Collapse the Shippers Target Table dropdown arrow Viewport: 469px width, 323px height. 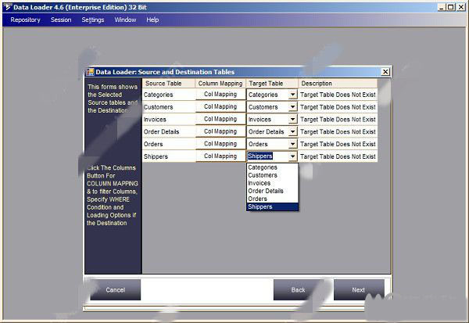[x=292, y=156]
